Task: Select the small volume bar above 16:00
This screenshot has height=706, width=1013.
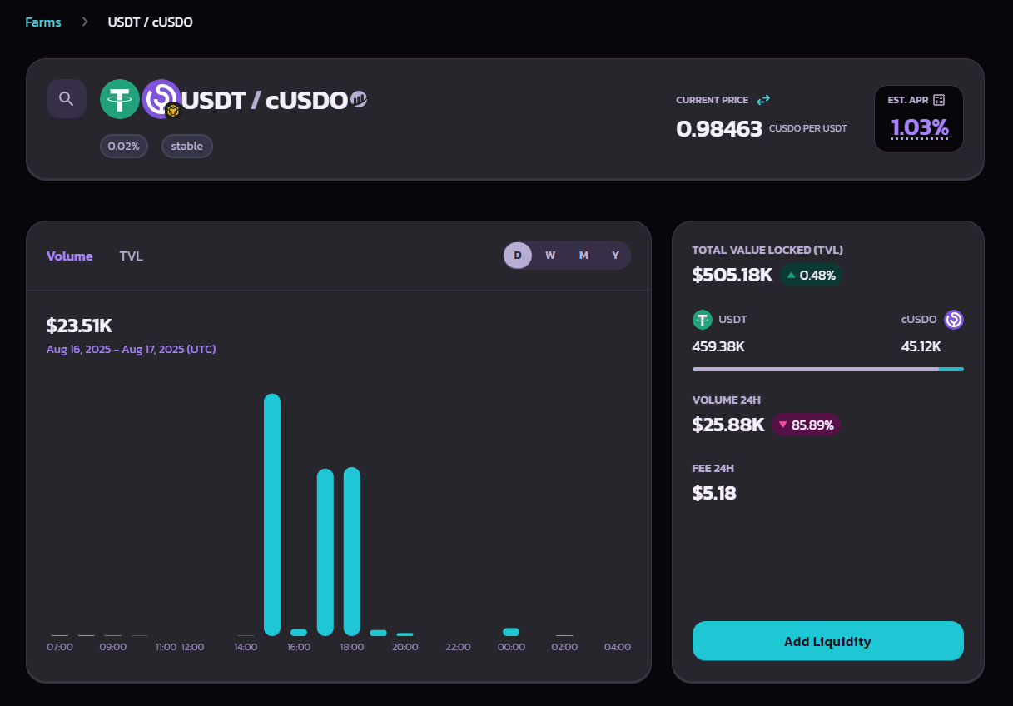Action: [299, 633]
